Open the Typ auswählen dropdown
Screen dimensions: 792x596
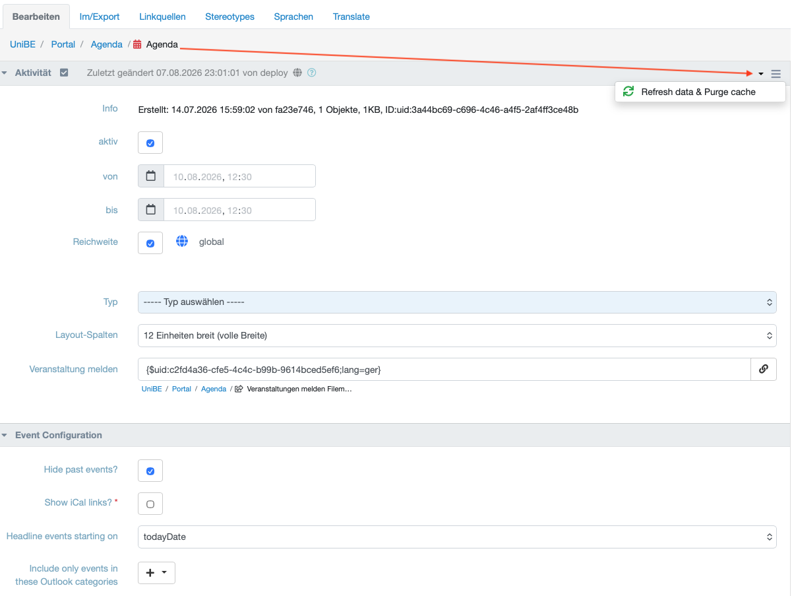[x=457, y=302]
